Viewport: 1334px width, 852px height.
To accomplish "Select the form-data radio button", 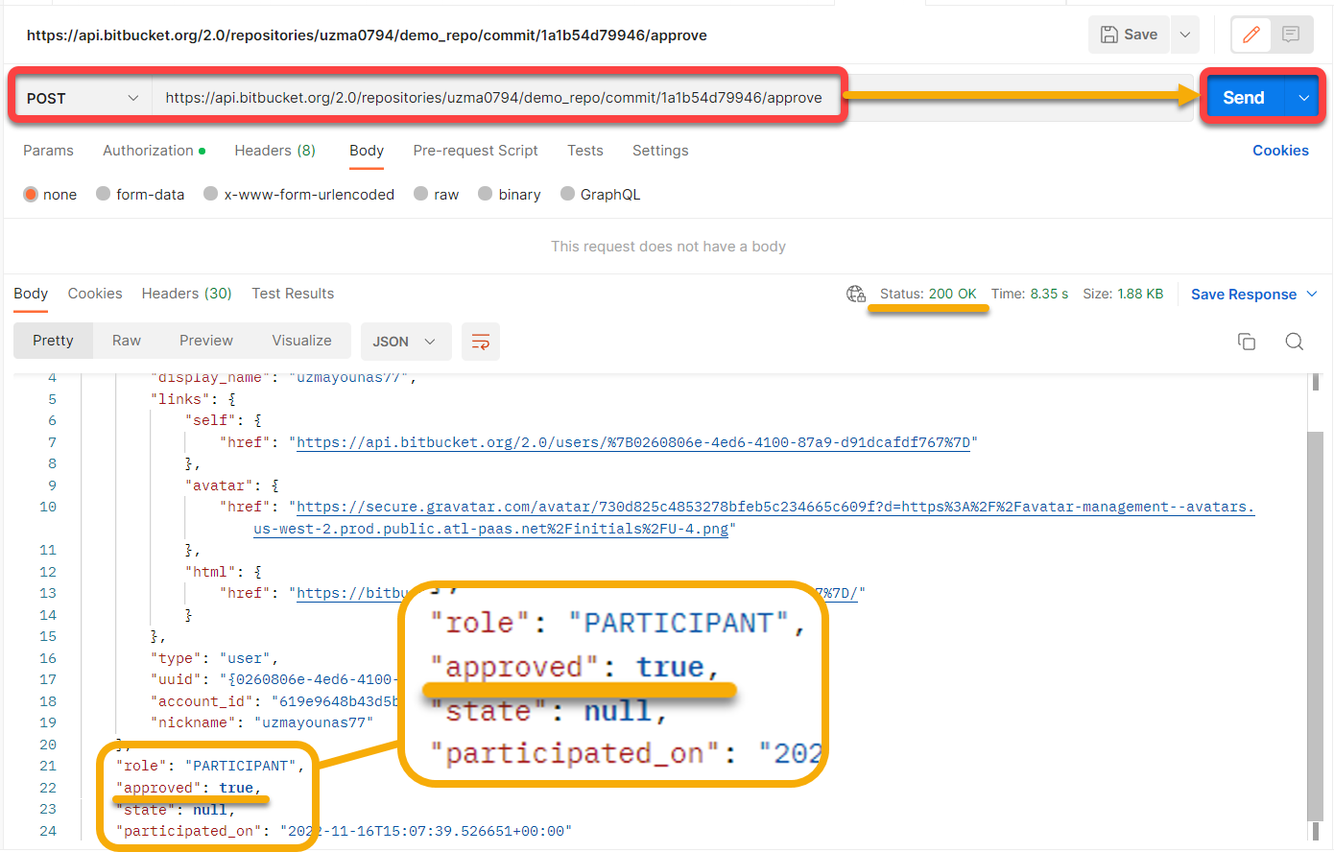I will (104, 195).
